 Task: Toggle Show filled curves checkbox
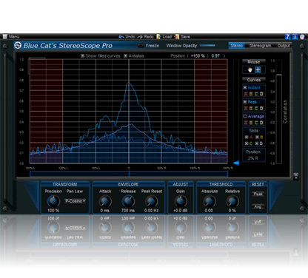pos(83,56)
